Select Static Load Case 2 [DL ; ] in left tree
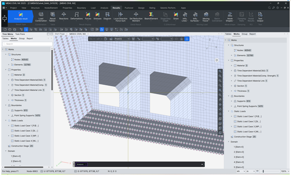291x175 pixels. click(x=26, y=131)
